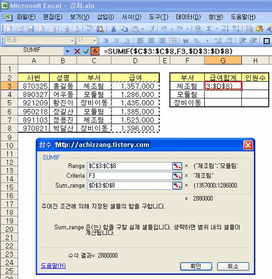The height and width of the screenshot is (279, 272).
Task: Click the Format Painter brush icon
Action: tap(151, 29)
